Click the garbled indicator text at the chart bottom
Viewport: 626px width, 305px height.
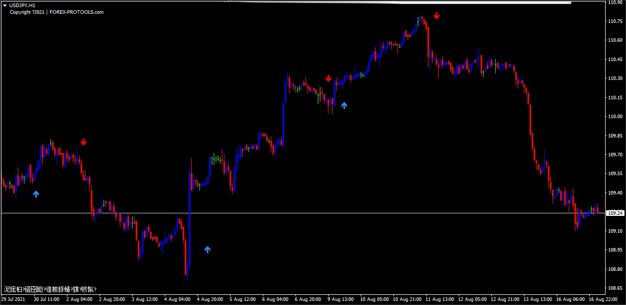(49, 290)
